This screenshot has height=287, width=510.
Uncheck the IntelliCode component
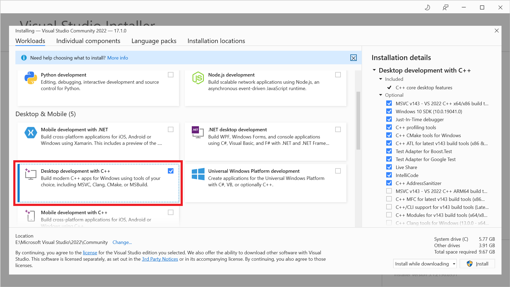pyautogui.click(x=389, y=175)
